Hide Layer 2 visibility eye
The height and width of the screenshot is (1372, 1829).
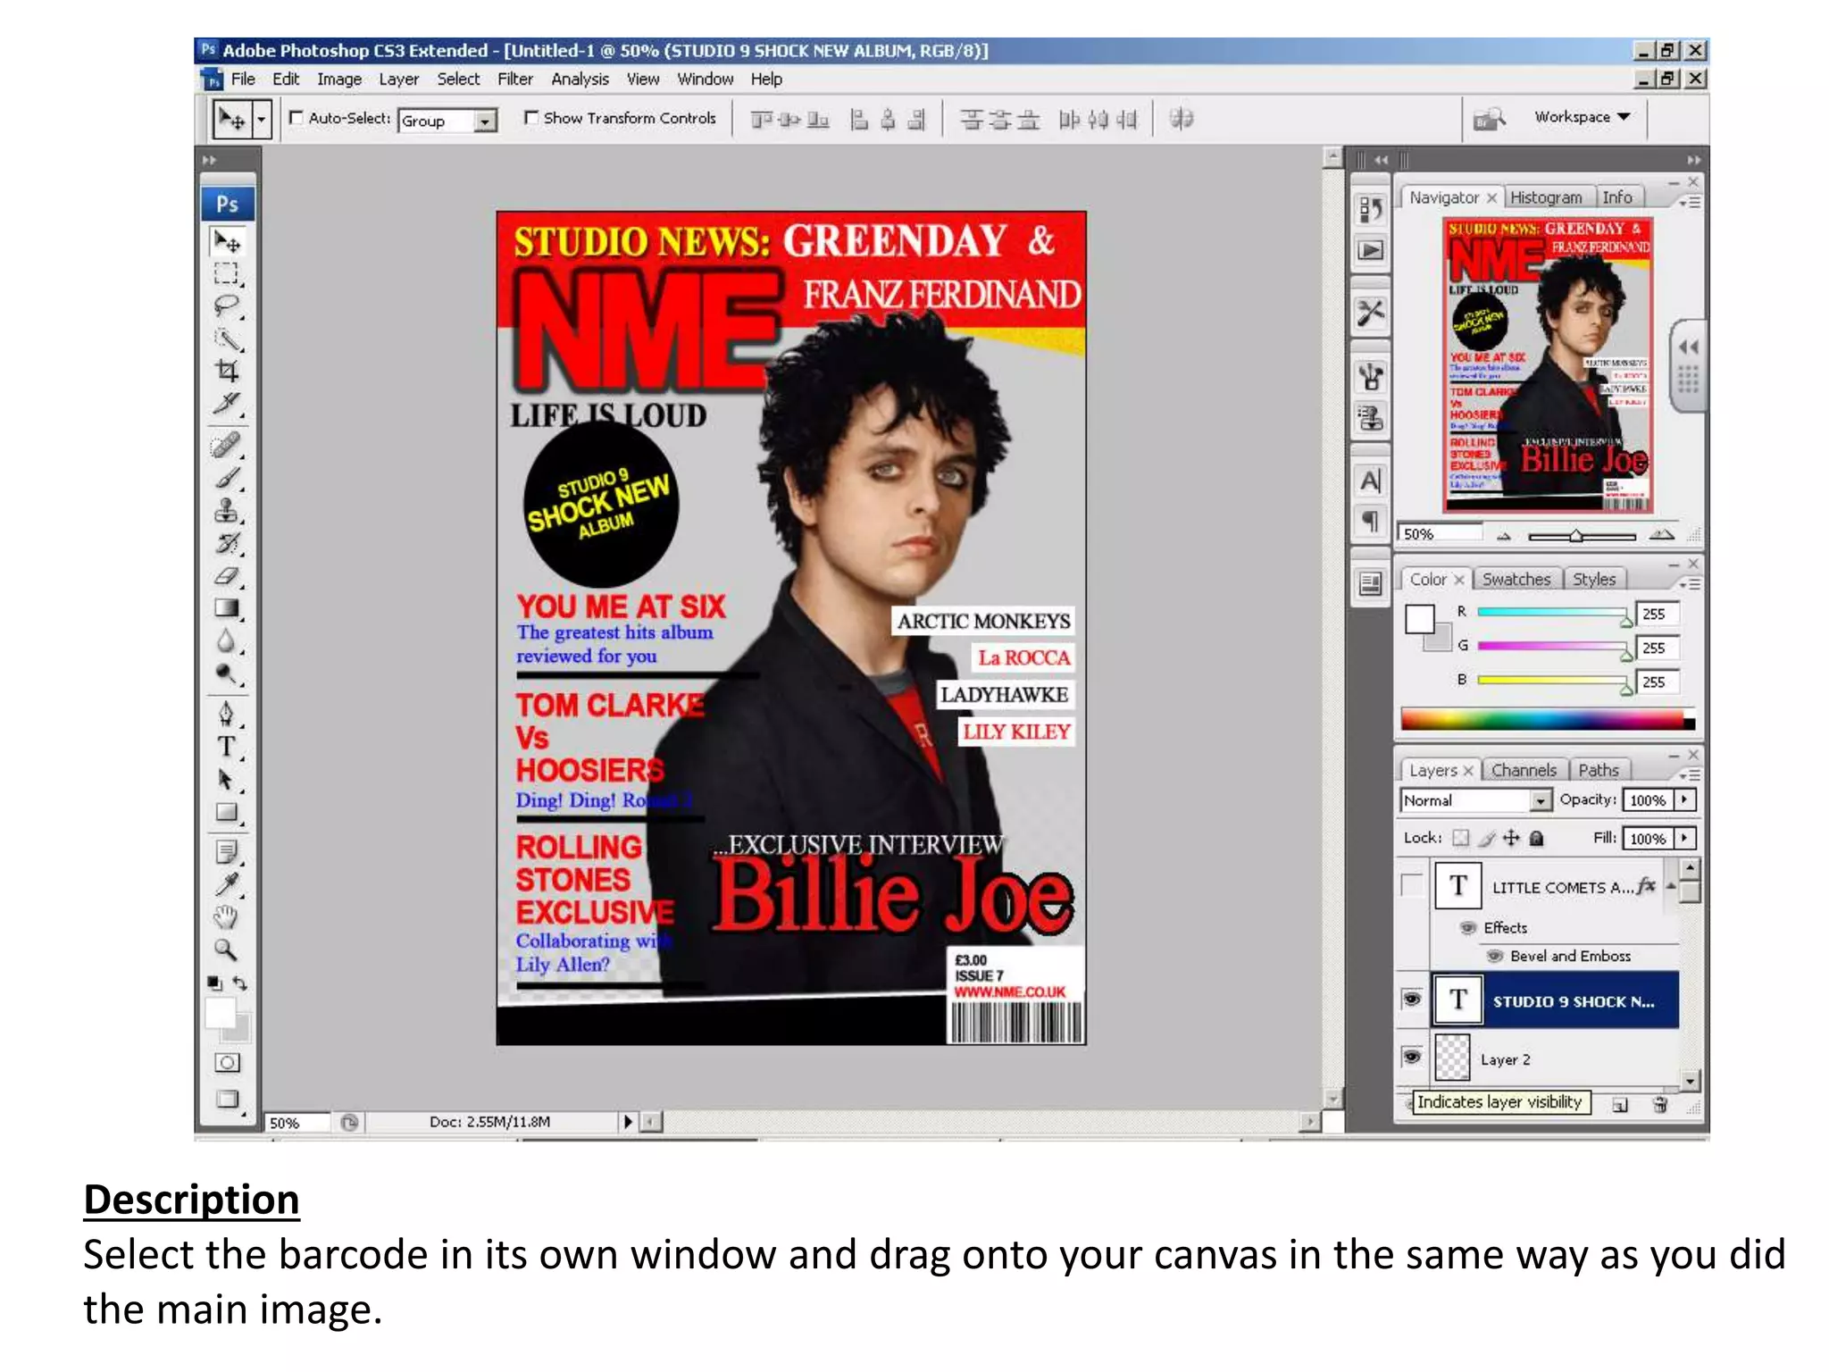pos(1412,1057)
